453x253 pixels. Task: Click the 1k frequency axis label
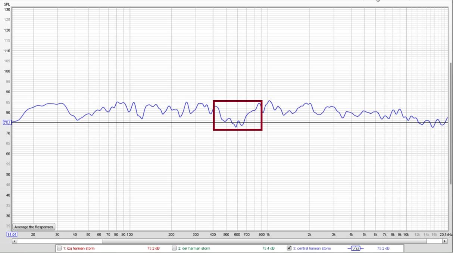[268, 235]
